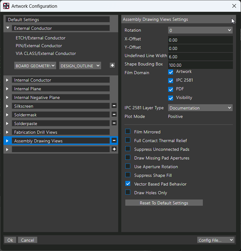Open IPC 2581 Layer Type dropdown
The width and height of the screenshot is (241, 251).
pyautogui.click(x=200, y=108)
